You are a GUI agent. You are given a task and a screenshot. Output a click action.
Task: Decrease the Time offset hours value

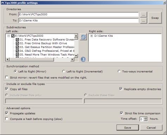(x=146, y=120)
